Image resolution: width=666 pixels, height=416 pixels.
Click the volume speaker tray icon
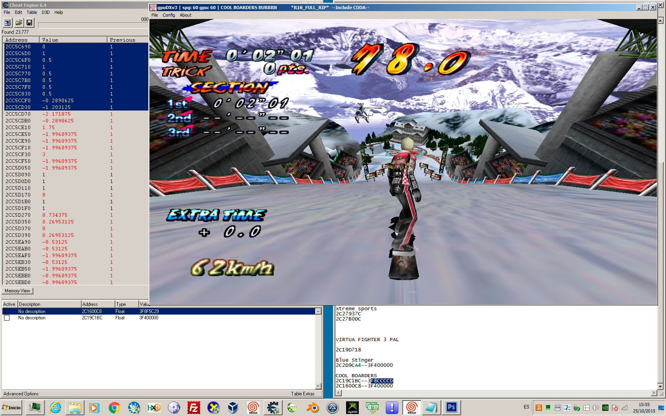coord(595,407)
